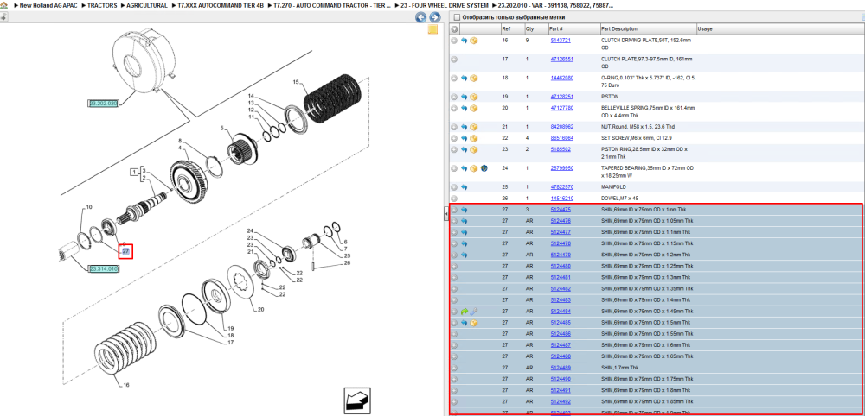Follow diagram reference link 23.314.010
The height and width of the screenshot is (416, 865).
[x=104, y=268]
